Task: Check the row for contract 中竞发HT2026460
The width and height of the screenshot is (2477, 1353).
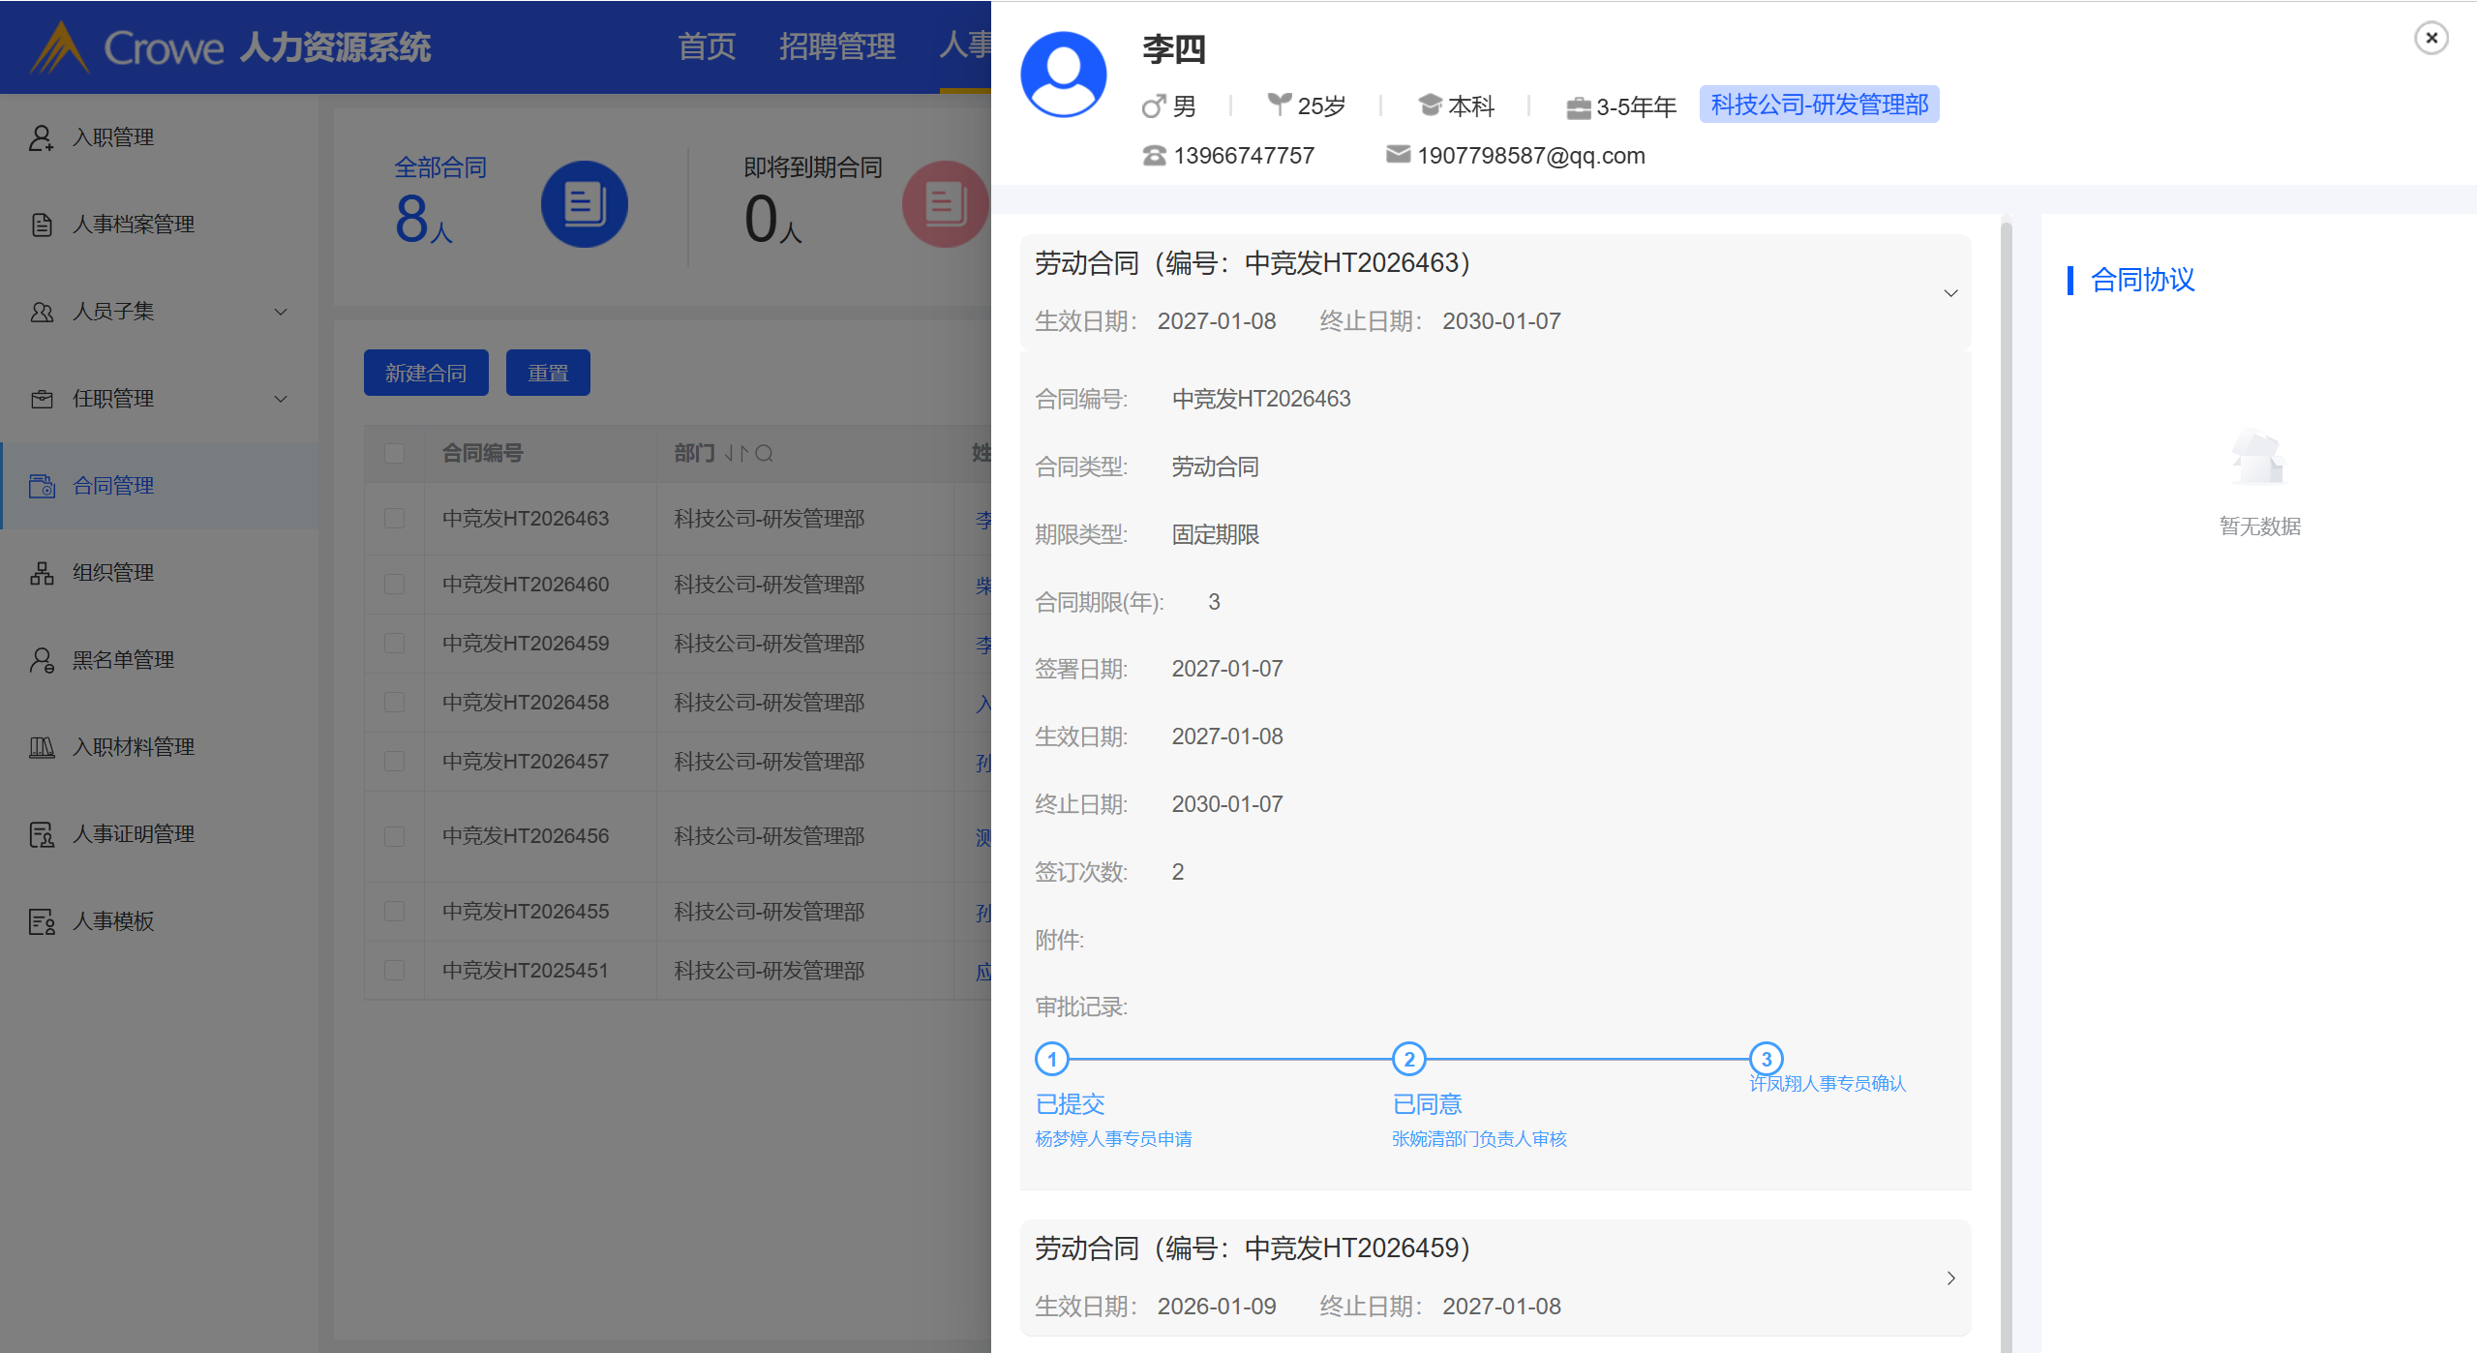Action: point(394,585)
